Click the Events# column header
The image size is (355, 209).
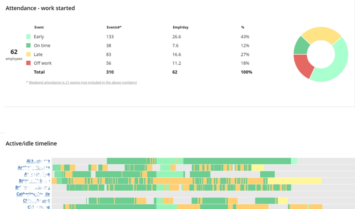tap(114, 27)
